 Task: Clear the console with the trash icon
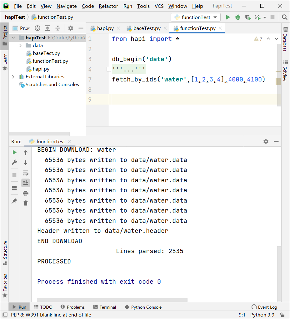point(26,203)
